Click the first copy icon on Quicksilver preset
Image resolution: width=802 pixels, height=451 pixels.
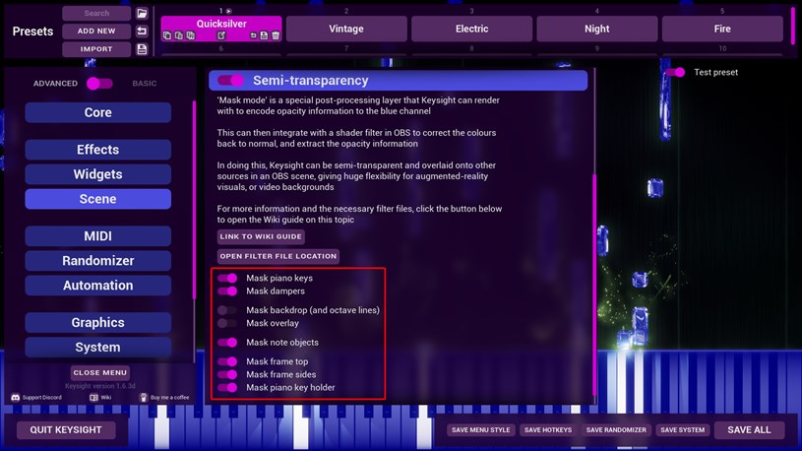point(167,35)
